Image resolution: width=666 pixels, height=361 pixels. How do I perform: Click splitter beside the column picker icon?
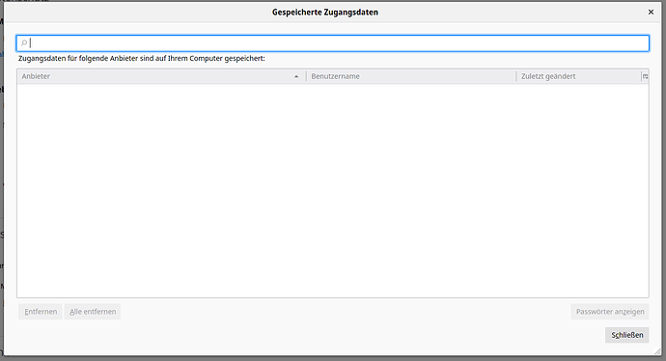click(x=641, y=76)
